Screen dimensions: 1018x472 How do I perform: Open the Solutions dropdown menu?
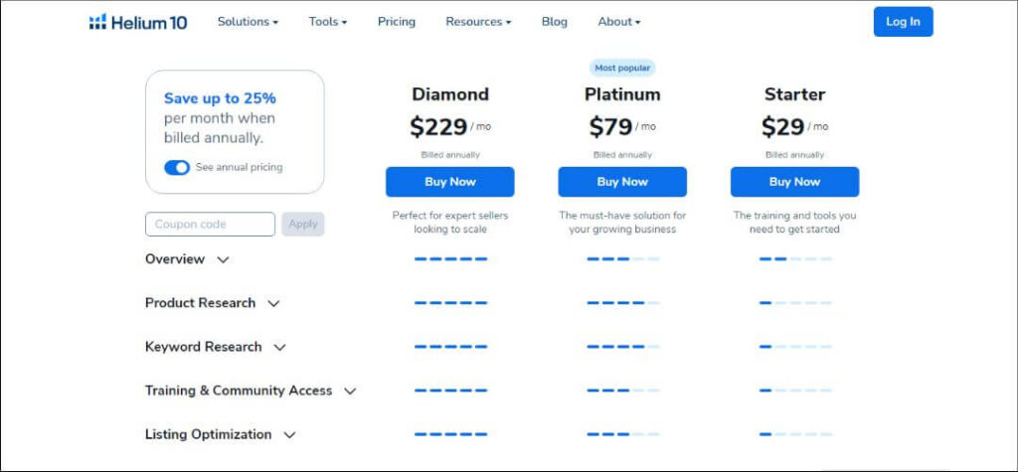[x=248, y=22]
